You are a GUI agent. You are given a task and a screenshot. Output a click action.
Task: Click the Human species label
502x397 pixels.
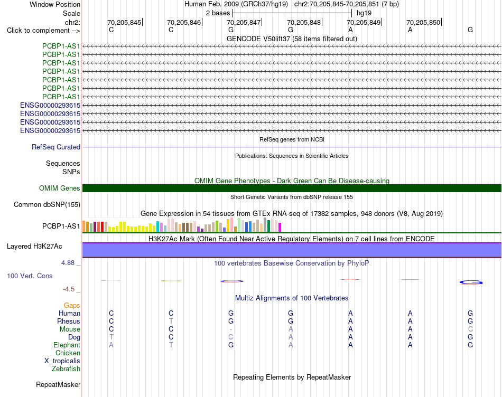tap(69, 313)
